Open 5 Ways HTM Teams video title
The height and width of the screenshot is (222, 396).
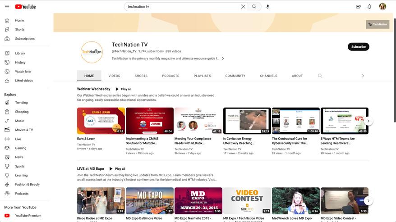coord(337,141)
